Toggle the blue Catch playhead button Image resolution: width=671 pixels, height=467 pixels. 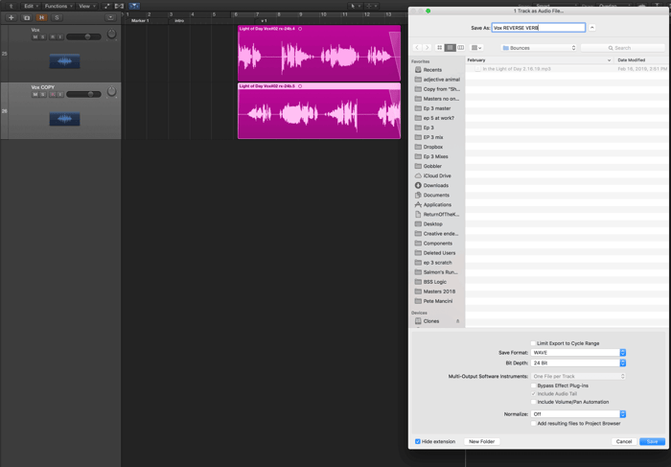134,6
